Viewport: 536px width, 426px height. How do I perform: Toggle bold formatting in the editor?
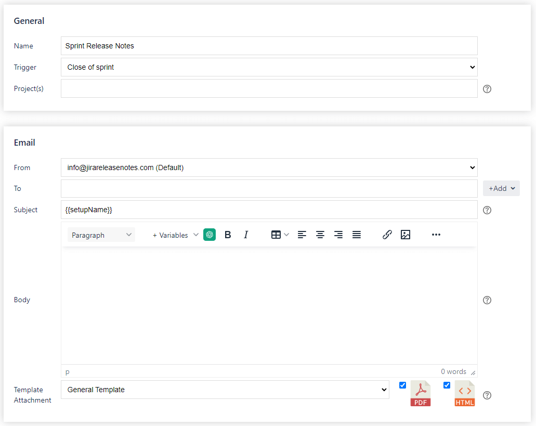228,235
